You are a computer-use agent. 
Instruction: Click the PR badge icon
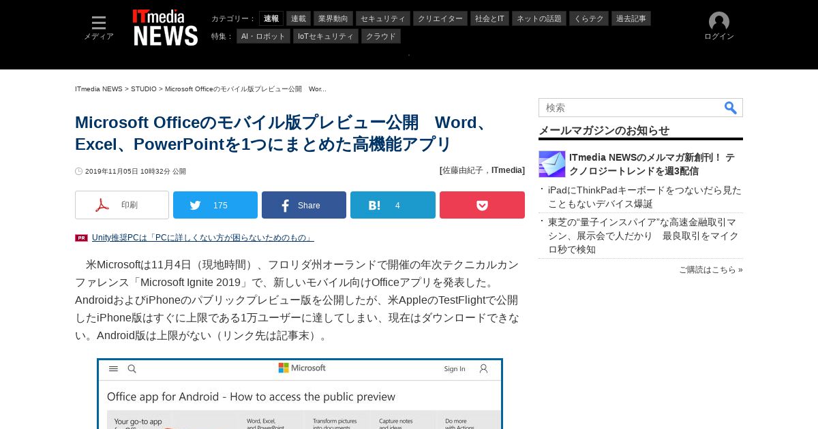[x=81, y=238]
